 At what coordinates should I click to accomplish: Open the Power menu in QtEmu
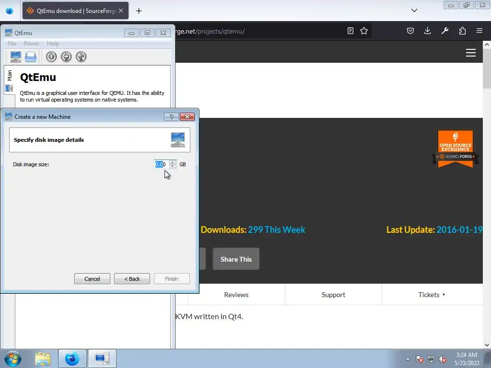32,44
